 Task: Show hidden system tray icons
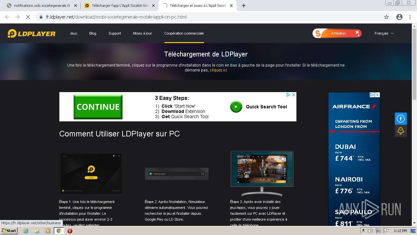[x=363, y=231]
